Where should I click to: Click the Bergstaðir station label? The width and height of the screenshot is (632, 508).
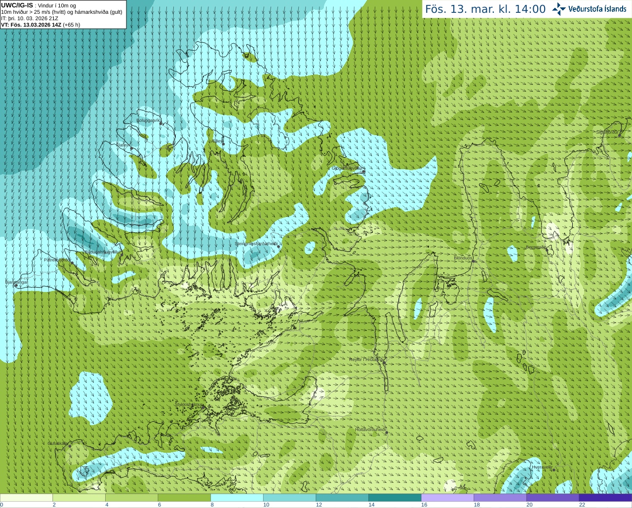[x=536, y=247]
